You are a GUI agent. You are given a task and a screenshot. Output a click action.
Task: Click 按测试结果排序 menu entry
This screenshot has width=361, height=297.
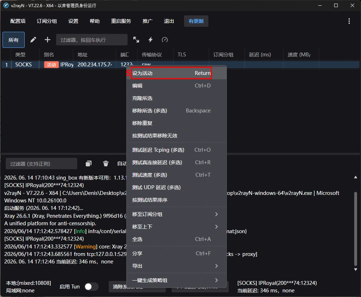pyautogui.click(x=176, y=200)
